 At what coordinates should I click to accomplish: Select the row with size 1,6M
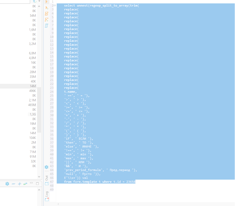(x=18, y=30)
